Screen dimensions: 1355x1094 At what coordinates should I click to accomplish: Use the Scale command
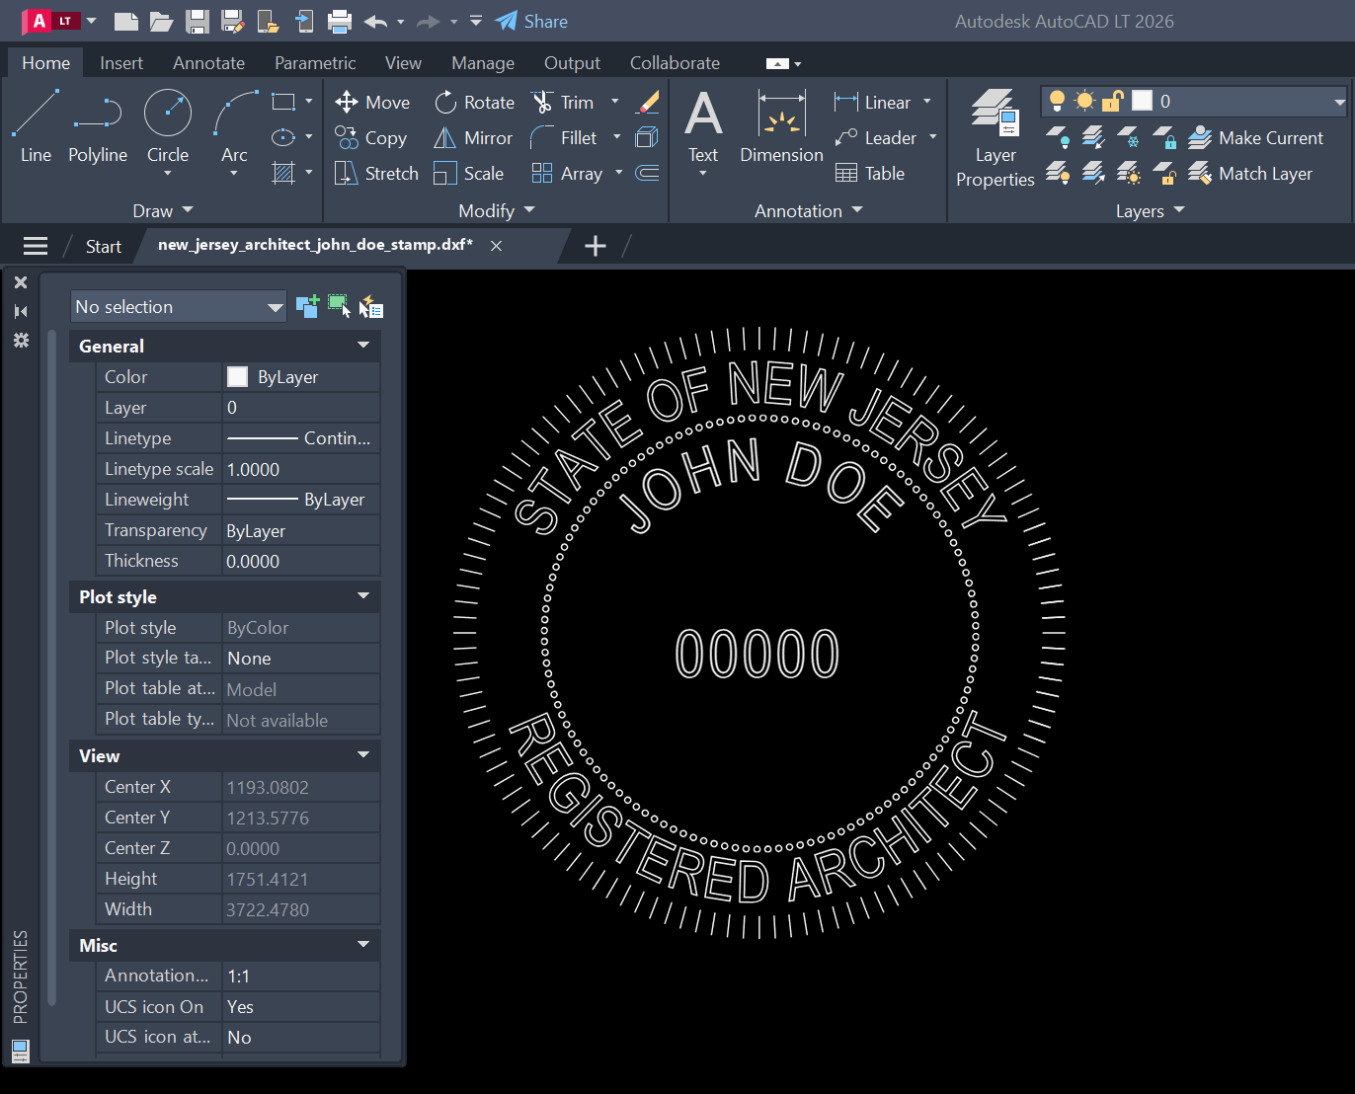click(x=469, y=173)
